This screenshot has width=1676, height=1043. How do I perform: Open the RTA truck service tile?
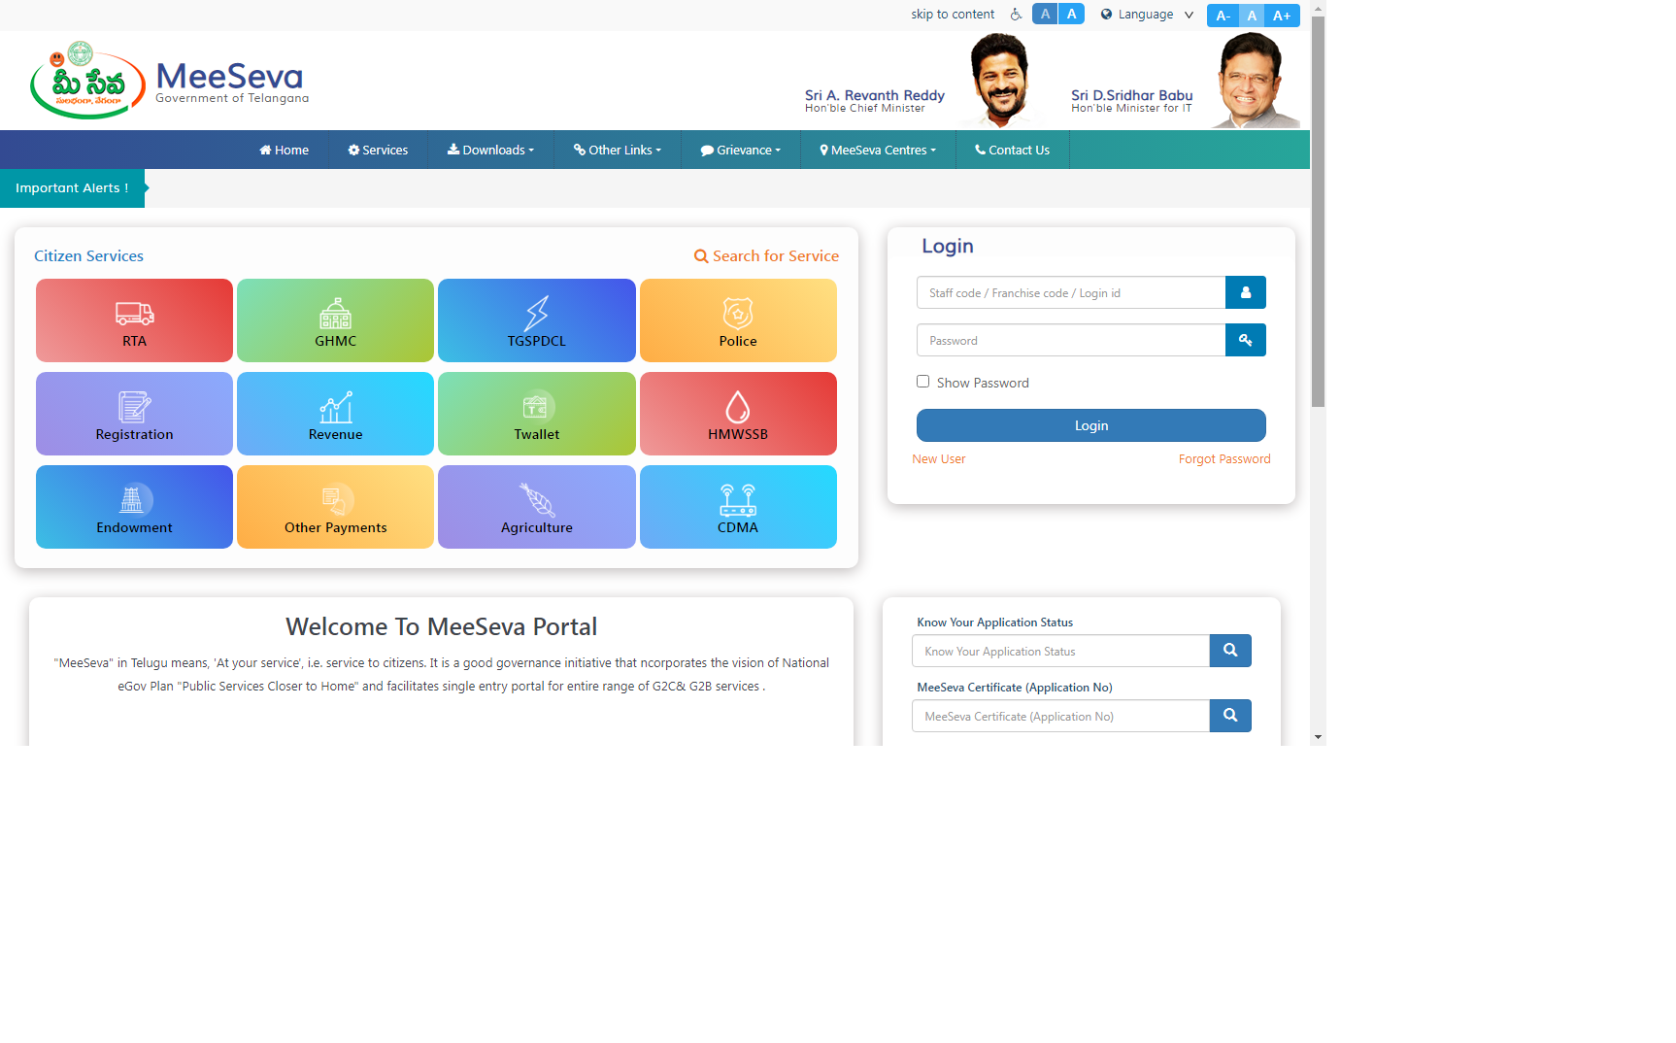point(134,320)
